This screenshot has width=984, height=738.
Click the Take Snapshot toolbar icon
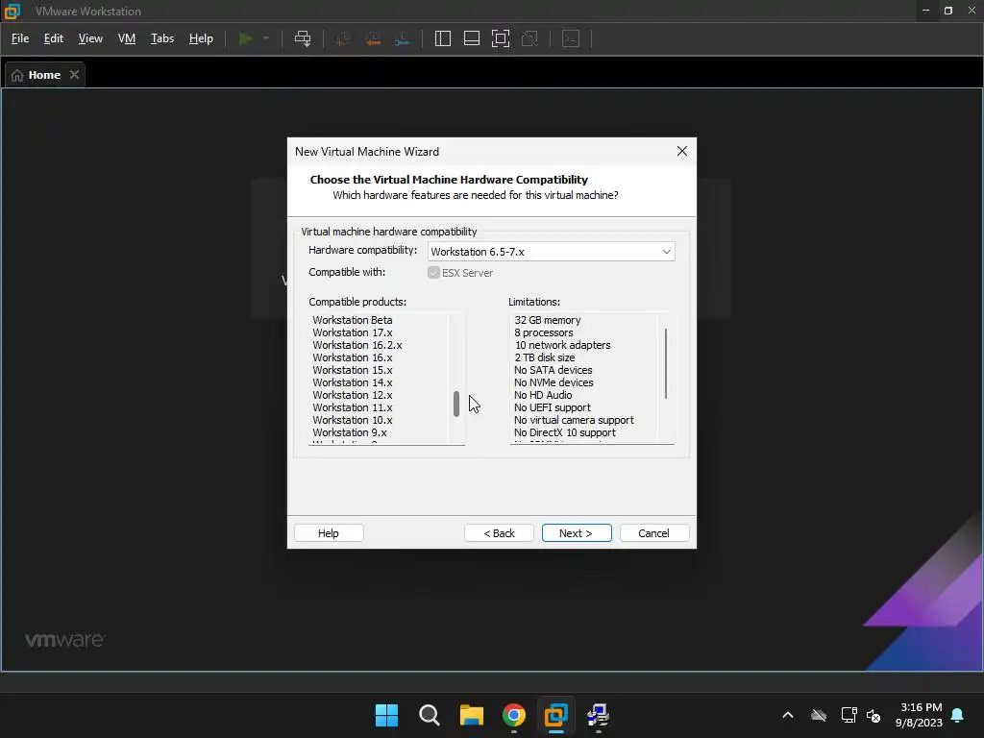click(x=343, y=38)
